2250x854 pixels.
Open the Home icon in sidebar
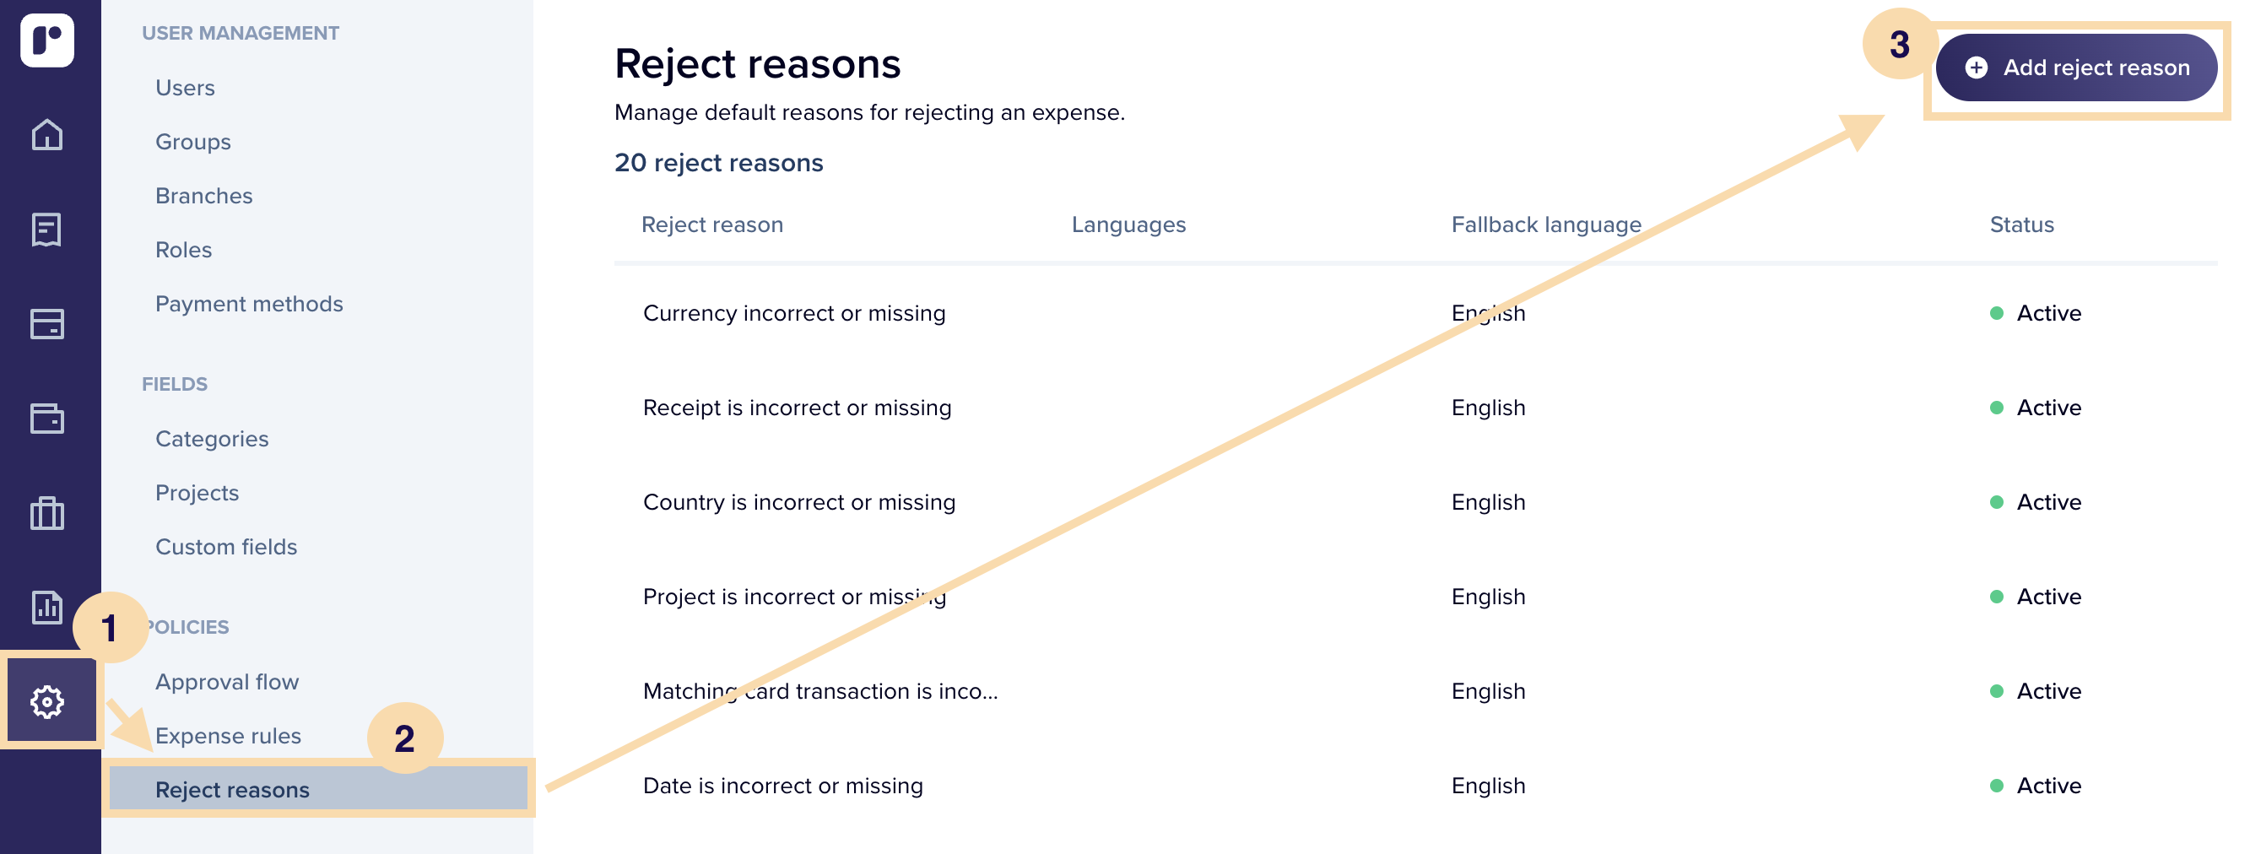click(47, 134)
